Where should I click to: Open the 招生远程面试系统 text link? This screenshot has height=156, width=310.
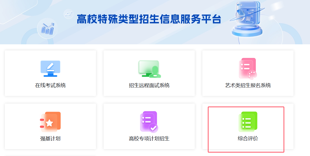pyautogui.click(x=149, y=85)
